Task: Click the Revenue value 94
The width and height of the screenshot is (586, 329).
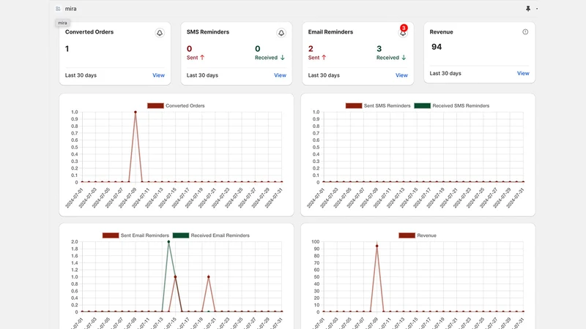Action: click(x=437, y=47)
